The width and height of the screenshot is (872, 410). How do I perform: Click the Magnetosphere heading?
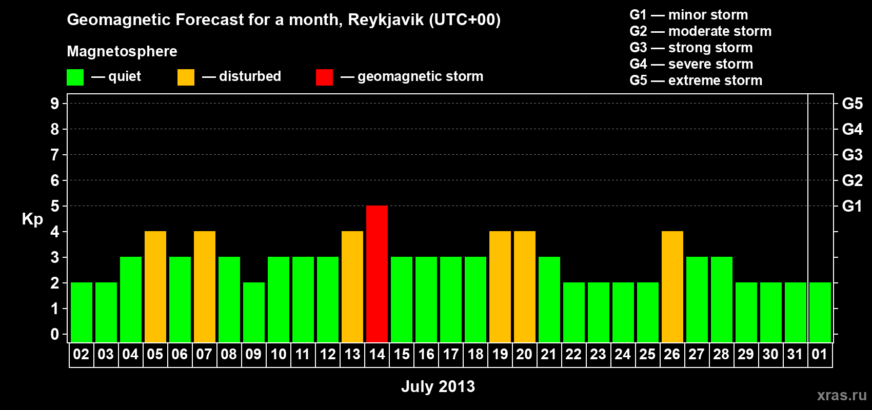point(122,51)
